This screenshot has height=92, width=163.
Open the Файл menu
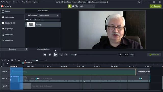coord(3,2)
